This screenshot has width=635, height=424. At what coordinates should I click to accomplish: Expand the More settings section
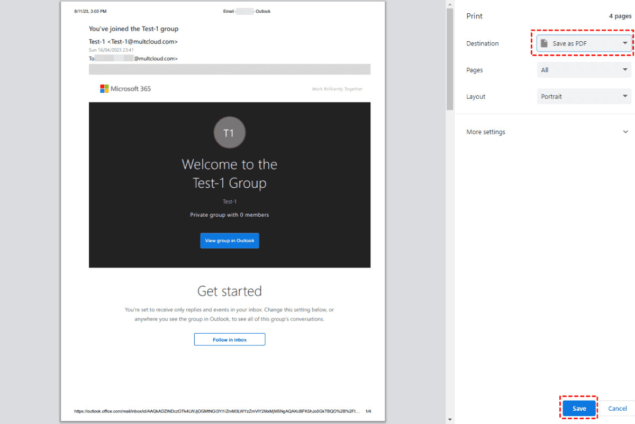coord(548,132)
